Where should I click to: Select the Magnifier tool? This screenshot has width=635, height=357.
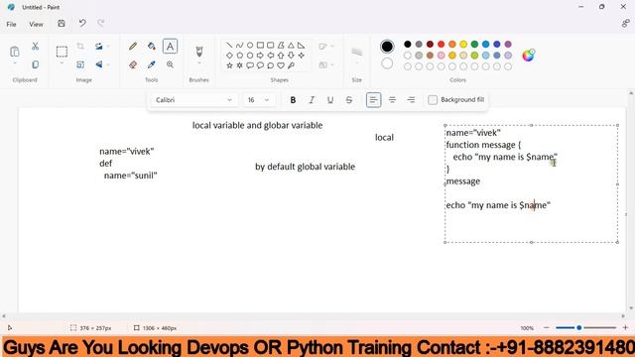tap(170, 64)
